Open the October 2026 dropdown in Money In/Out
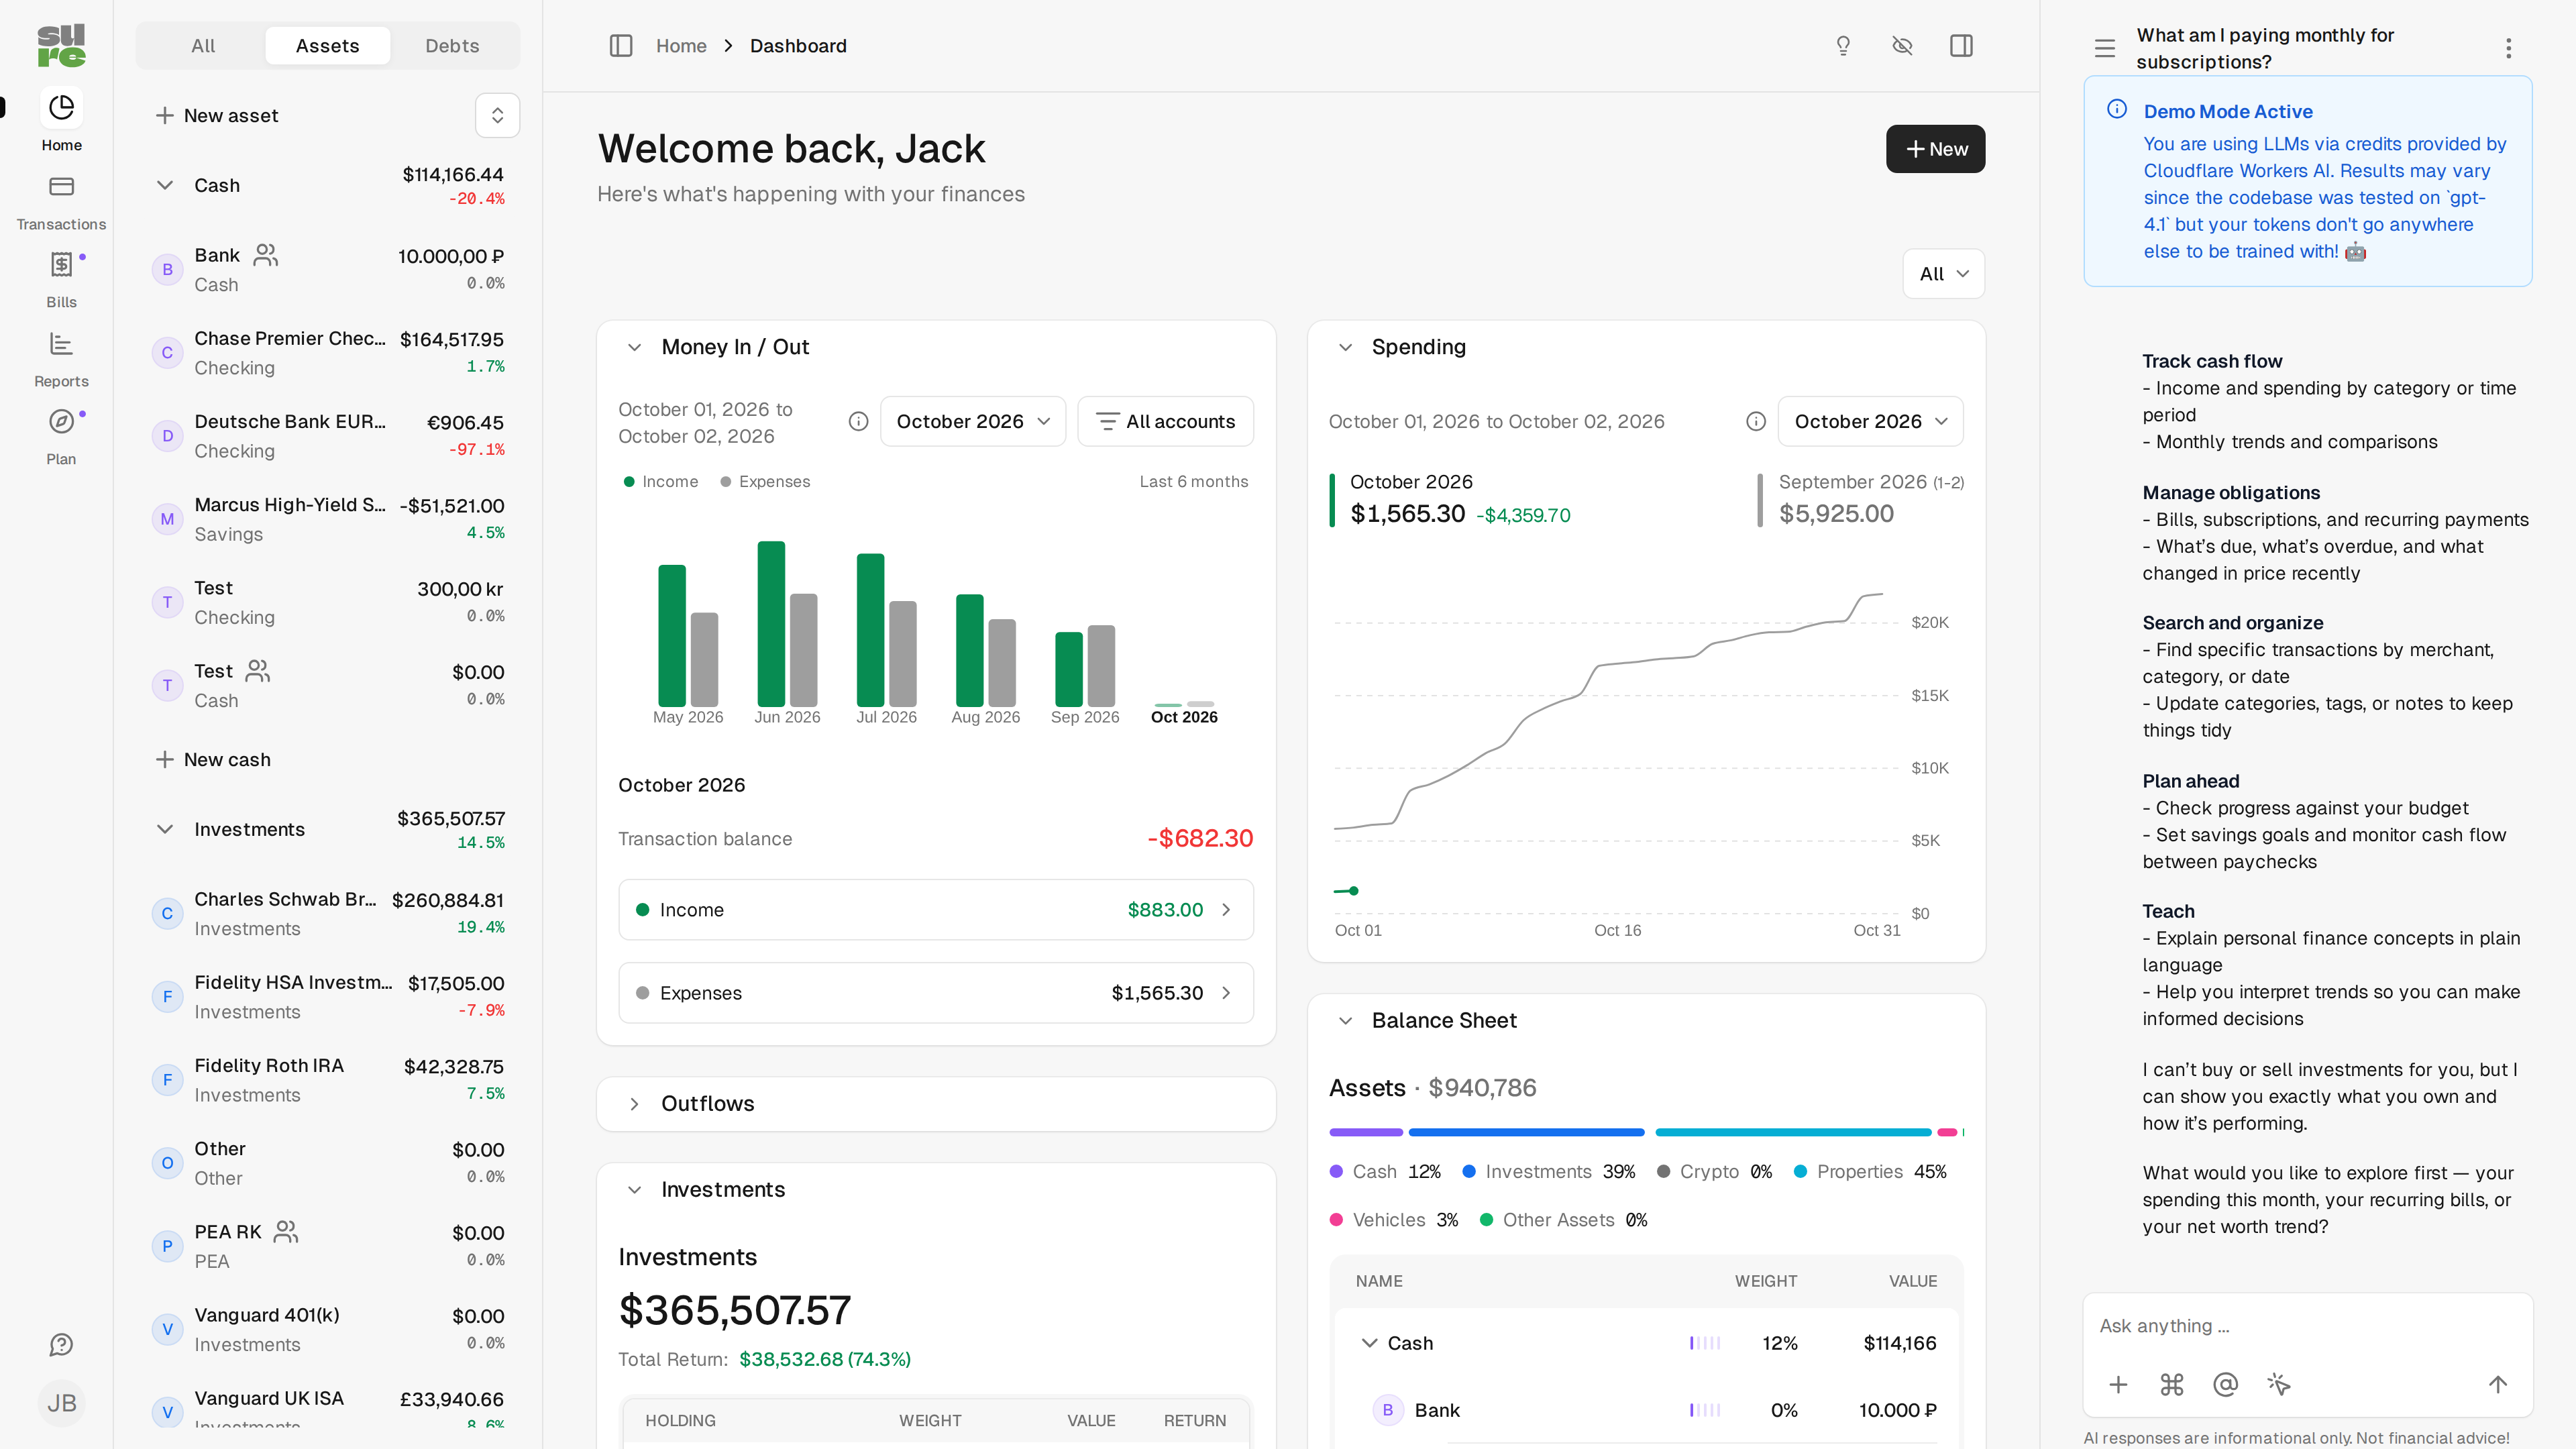The width and height of the screenshot is (2576, 1449). tap(972, 421)
